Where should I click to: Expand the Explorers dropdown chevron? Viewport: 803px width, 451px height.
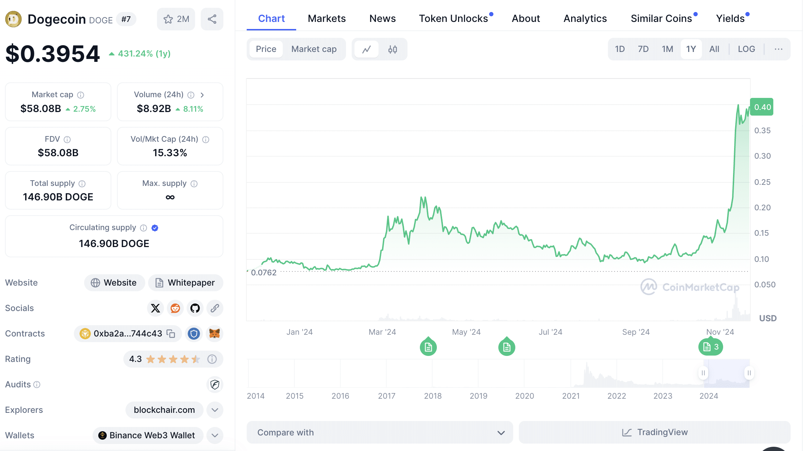(x=215, y=410)
